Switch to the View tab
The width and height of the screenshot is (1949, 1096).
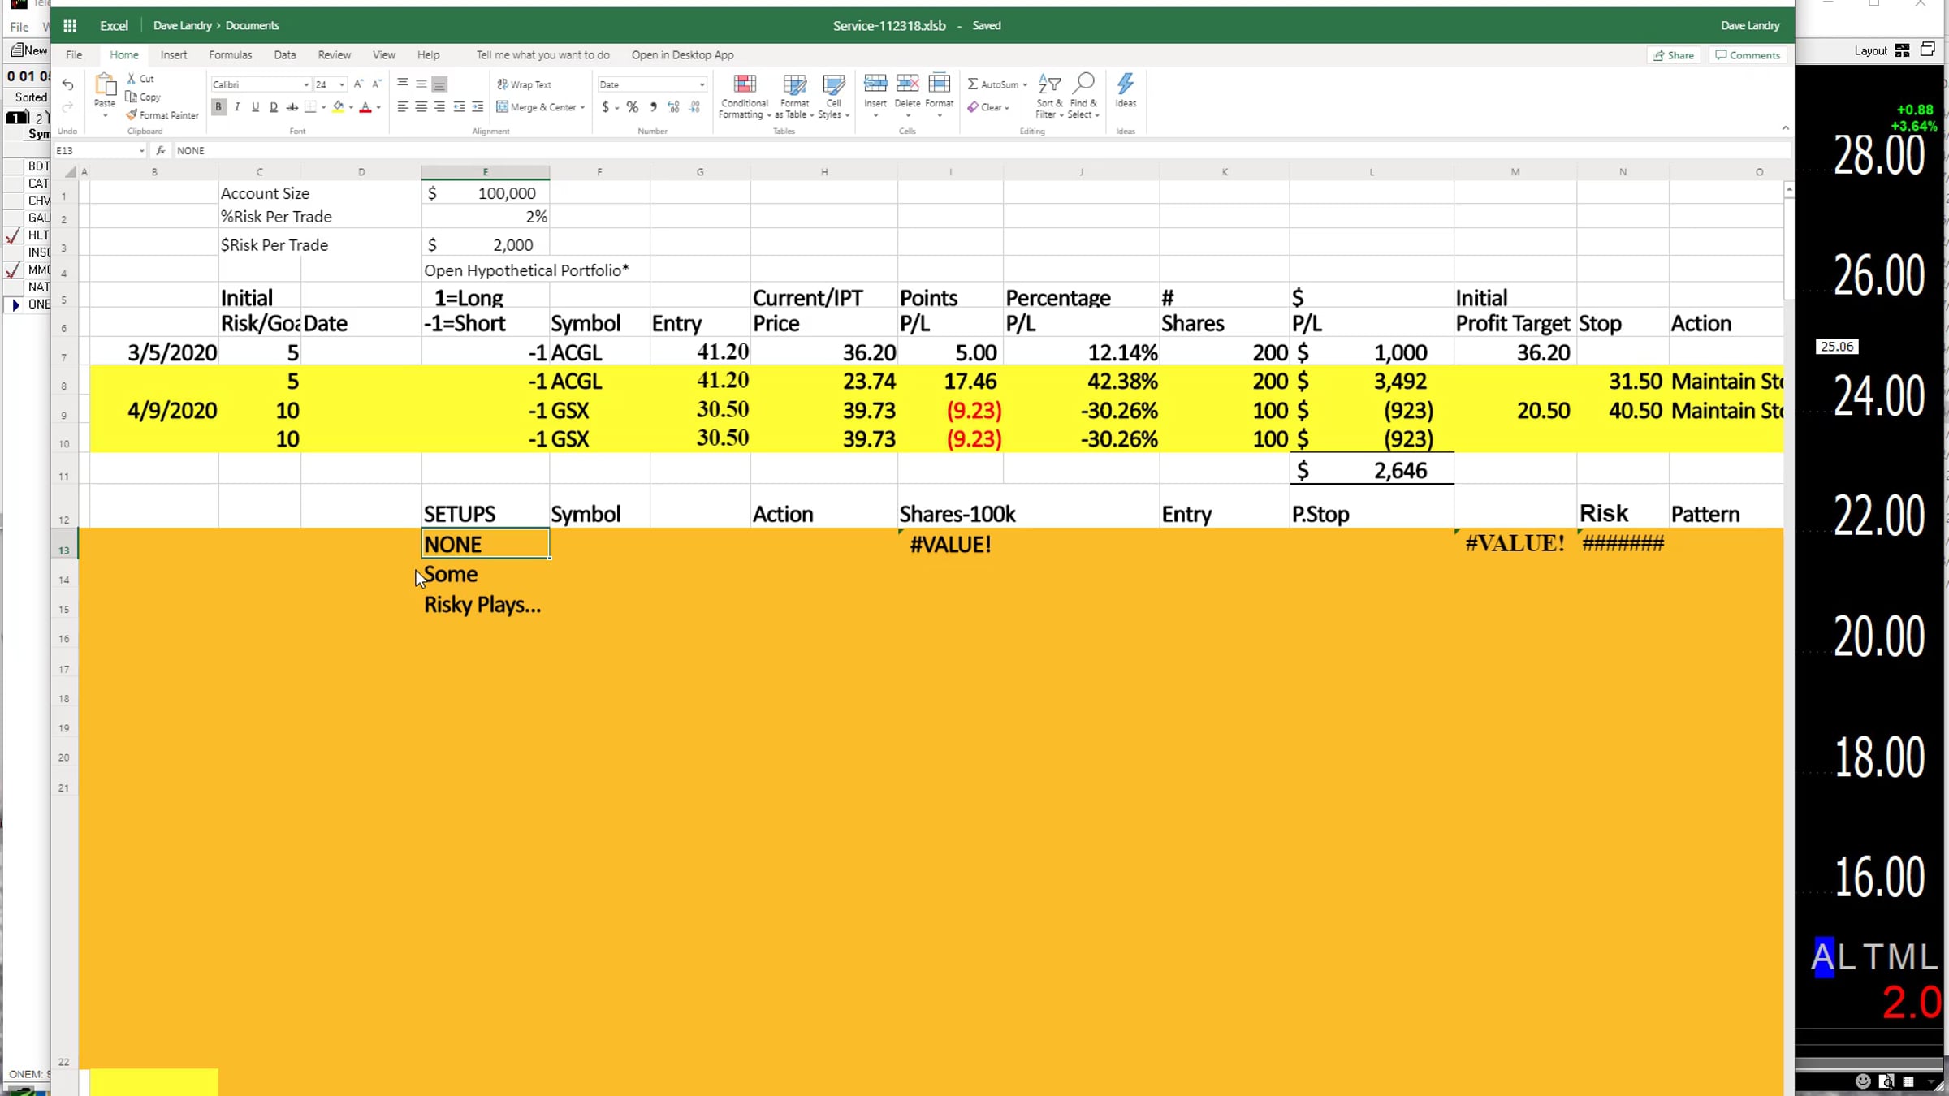(384, 54)
